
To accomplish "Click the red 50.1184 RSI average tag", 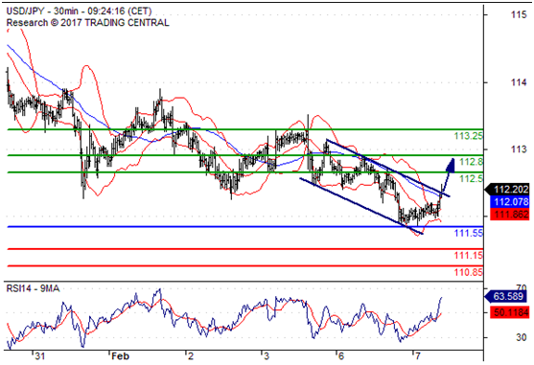I will pyautogui.click(x=509, y=312).
